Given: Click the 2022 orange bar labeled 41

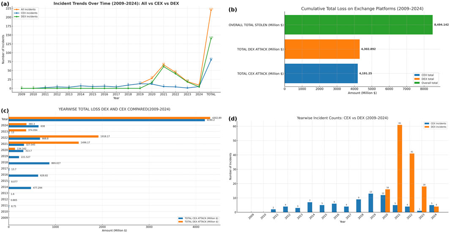Looking at the screenshot, I should coord(412,183).
